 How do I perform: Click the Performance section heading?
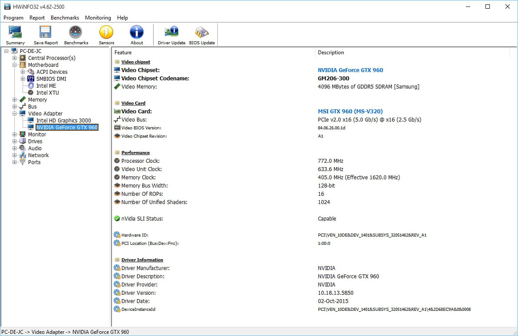click(x=135, y=152)
